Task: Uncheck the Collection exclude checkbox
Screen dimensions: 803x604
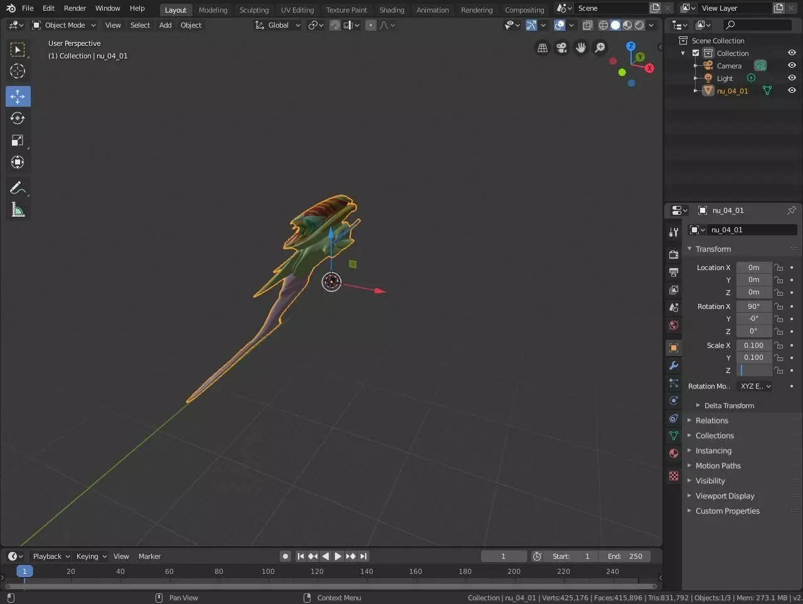Action: 696,53
